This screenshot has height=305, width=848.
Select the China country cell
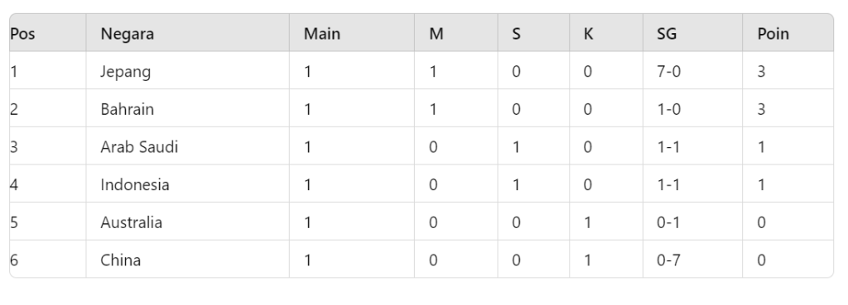coord(187,260)
